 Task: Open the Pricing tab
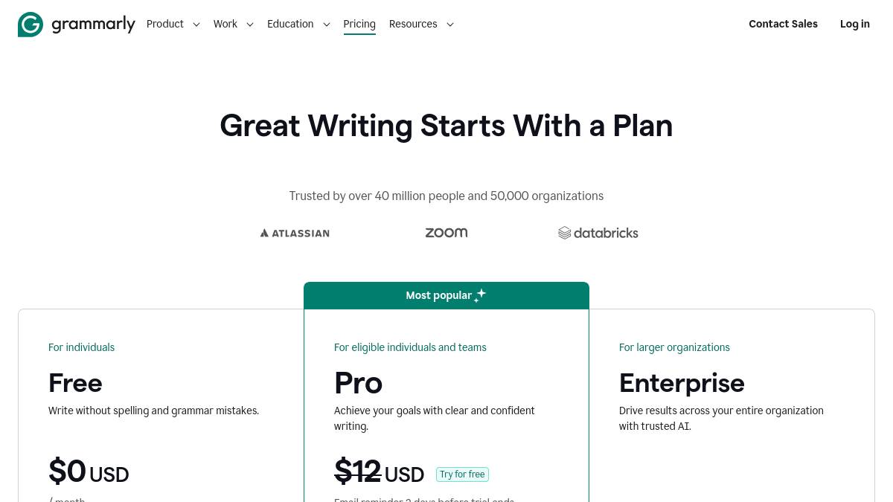click(359, 25)
